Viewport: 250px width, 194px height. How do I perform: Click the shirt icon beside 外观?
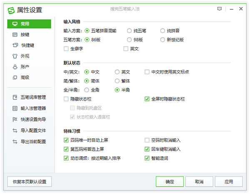click(15, 56)
